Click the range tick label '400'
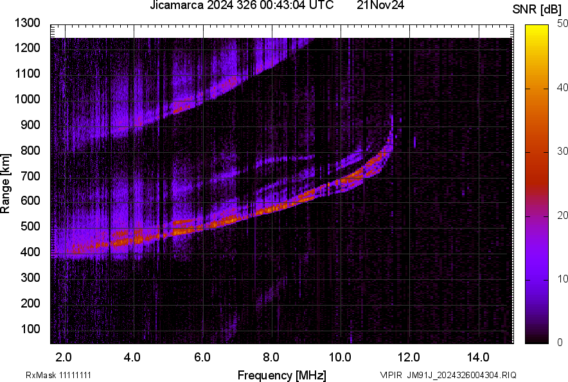Image resolution: width=568 pixels, height=382 pixels. point(30,252)
